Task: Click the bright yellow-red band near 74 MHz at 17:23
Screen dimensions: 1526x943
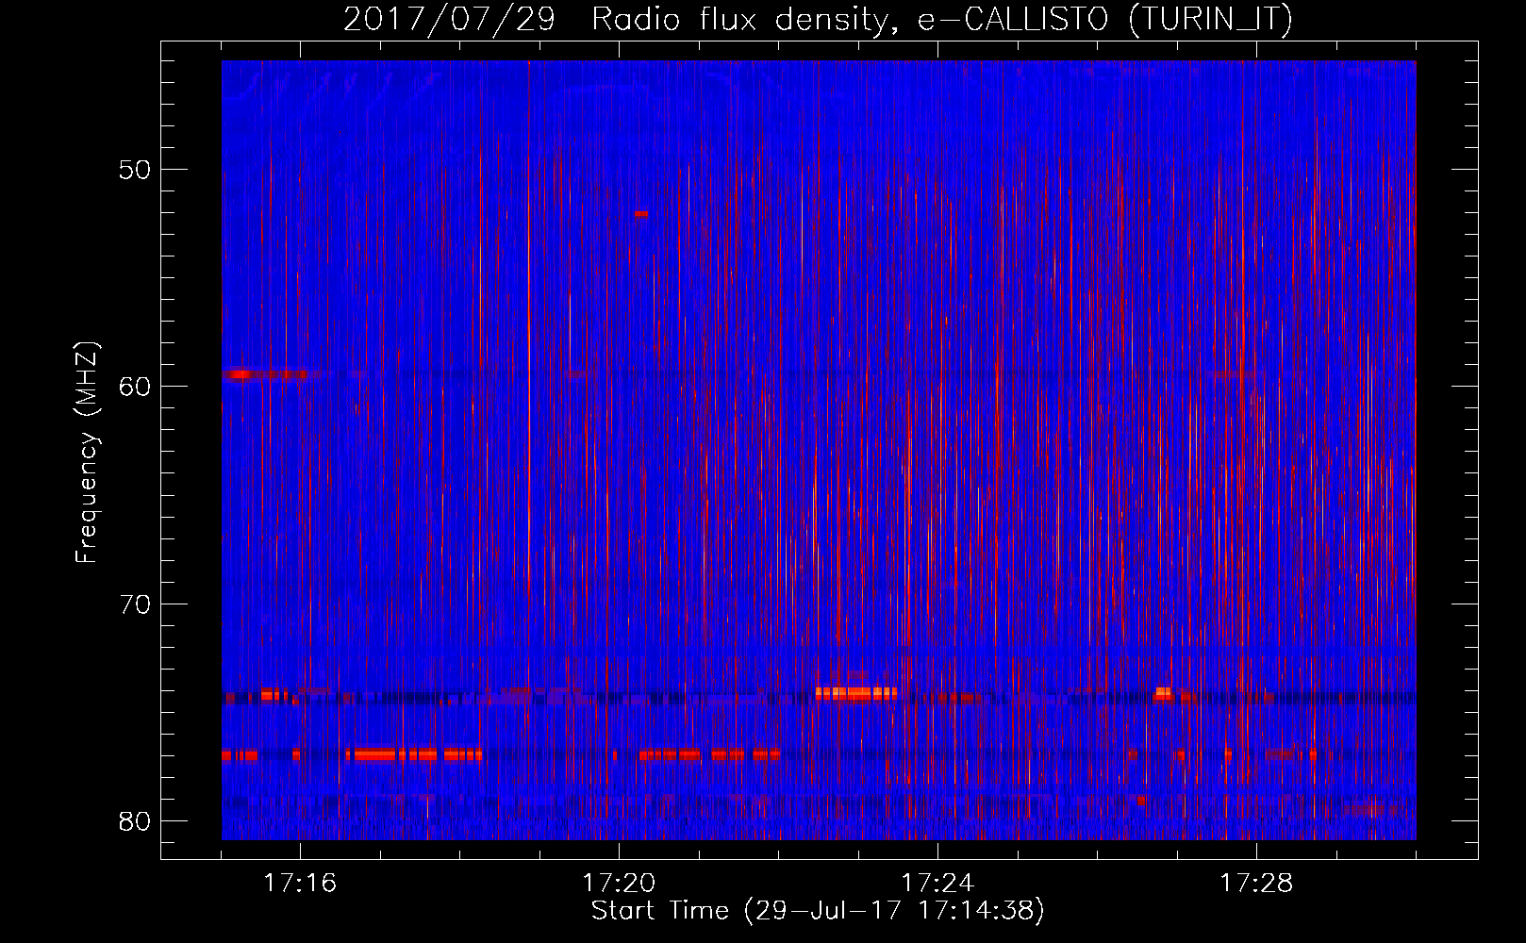Action: (856, 693)
